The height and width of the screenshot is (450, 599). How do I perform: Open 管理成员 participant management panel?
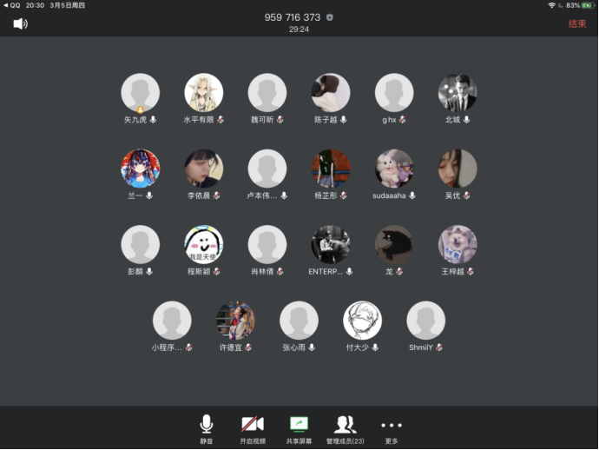click(x=345, y=427)
